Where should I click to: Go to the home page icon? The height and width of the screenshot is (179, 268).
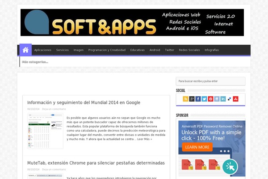(x=25, y=50)
